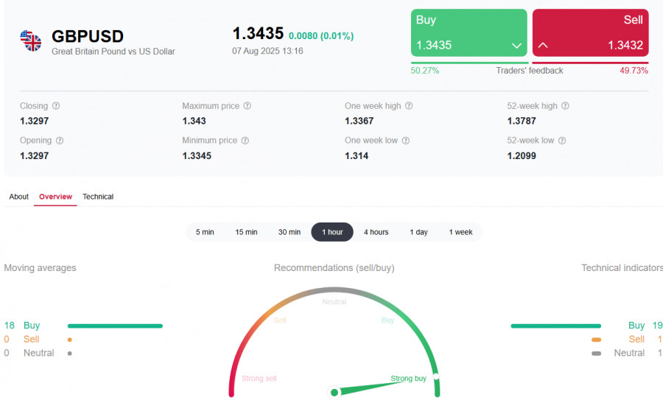This screenshot has width=663, height=400.
Task: Click the Strong sell gauge label
Action: tap(259, 379)
